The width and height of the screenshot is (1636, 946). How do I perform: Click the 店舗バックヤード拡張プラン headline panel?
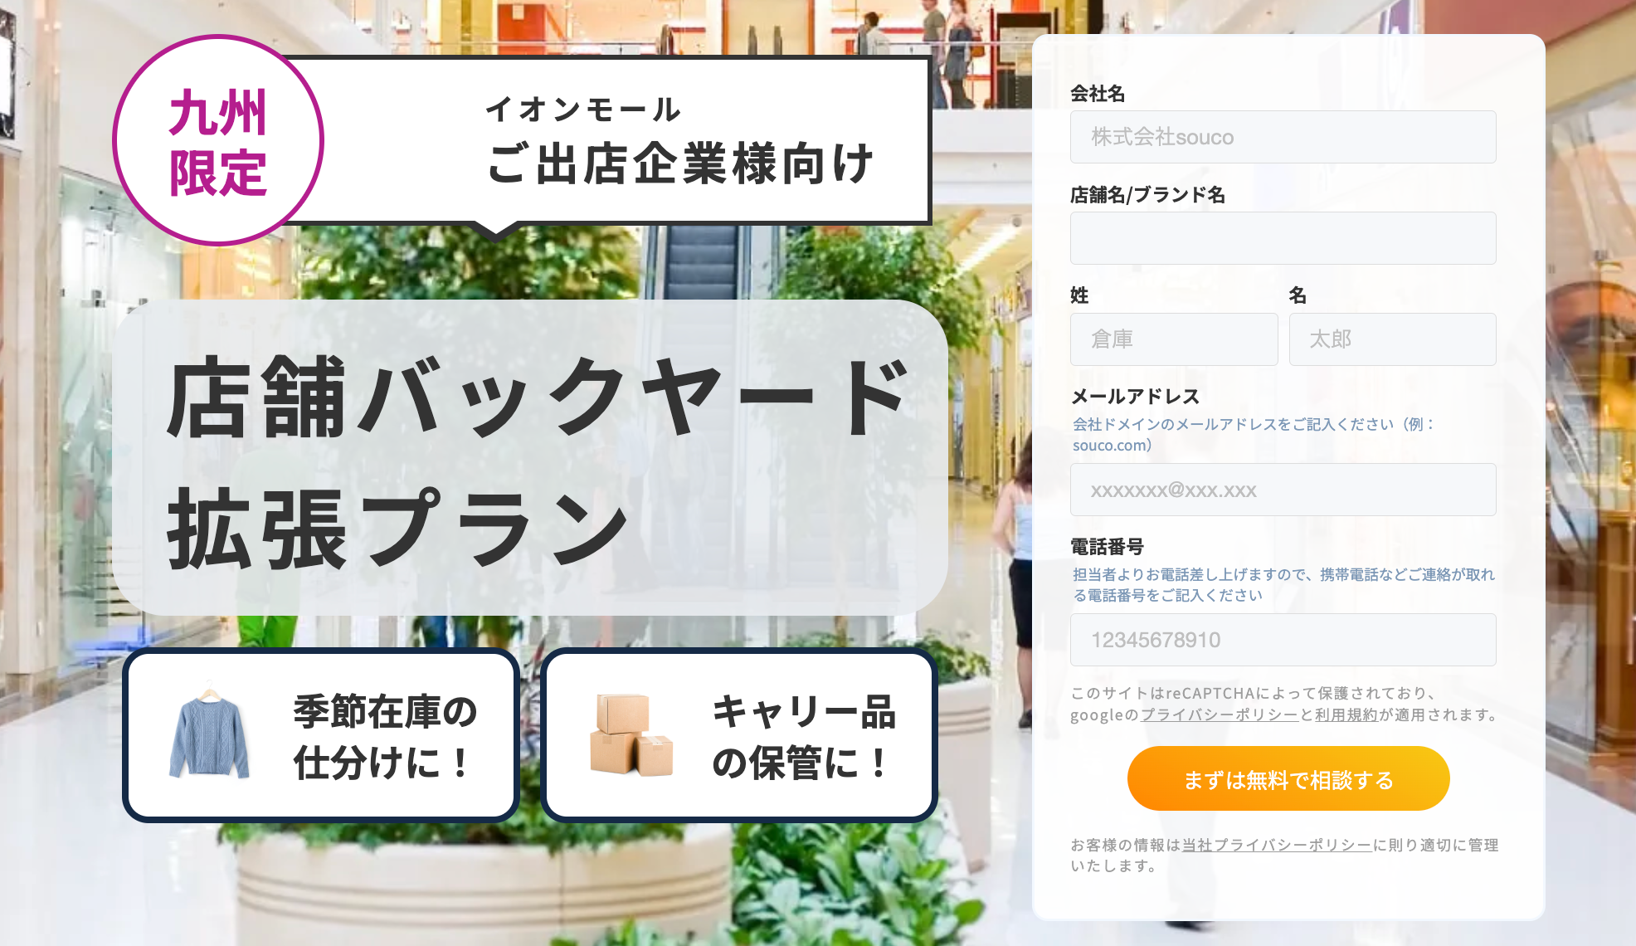tap(530, 458)
